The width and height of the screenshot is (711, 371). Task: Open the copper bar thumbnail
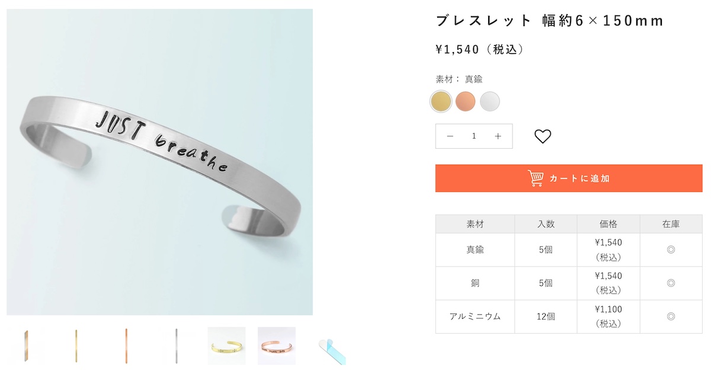coord(126,346)
